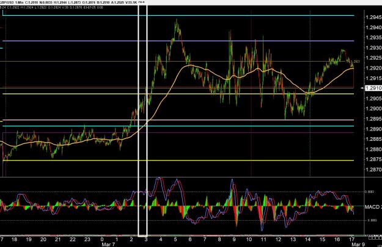This screenshot has width=382, height=247.
Task: Click hour 6 on the time axis
Action: click(190, 239)
